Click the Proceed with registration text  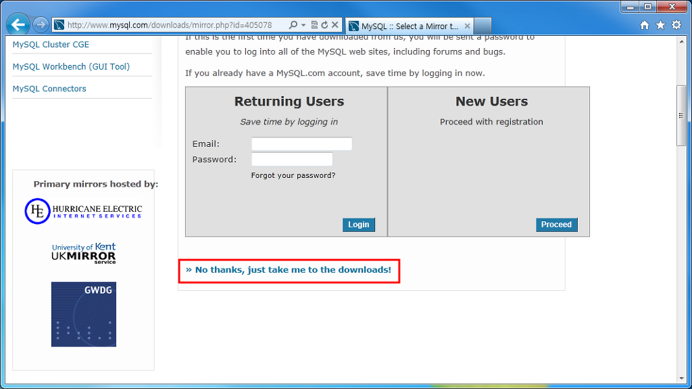pos(491,122)
